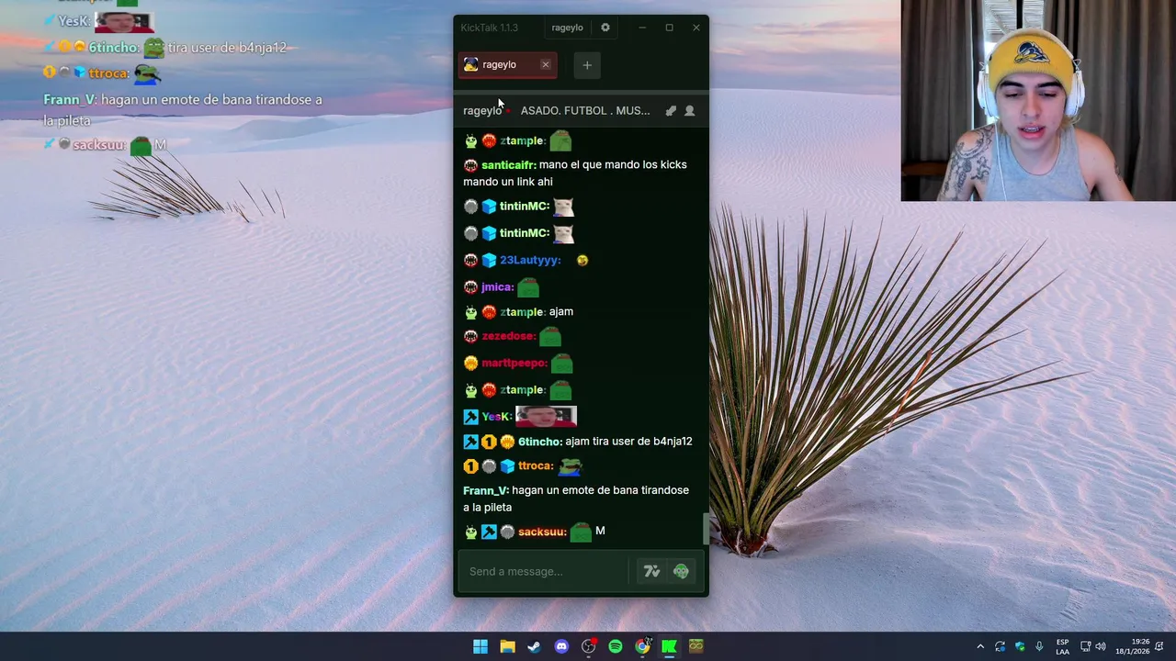Click the rageylo account button in title bar

[568, 28]
